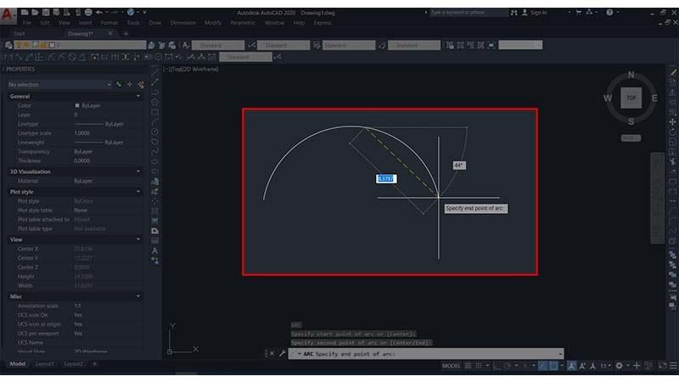Viewport: 679px width, 382px height.
Task: Open the Draw menu
Action: tap(154, 23)
